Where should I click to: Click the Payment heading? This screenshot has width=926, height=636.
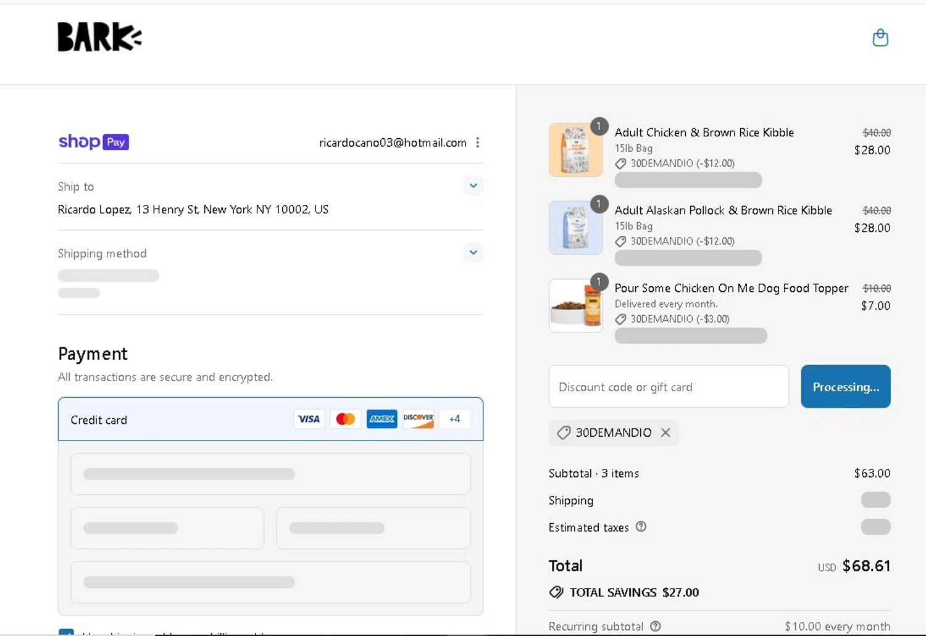point(93,353)
